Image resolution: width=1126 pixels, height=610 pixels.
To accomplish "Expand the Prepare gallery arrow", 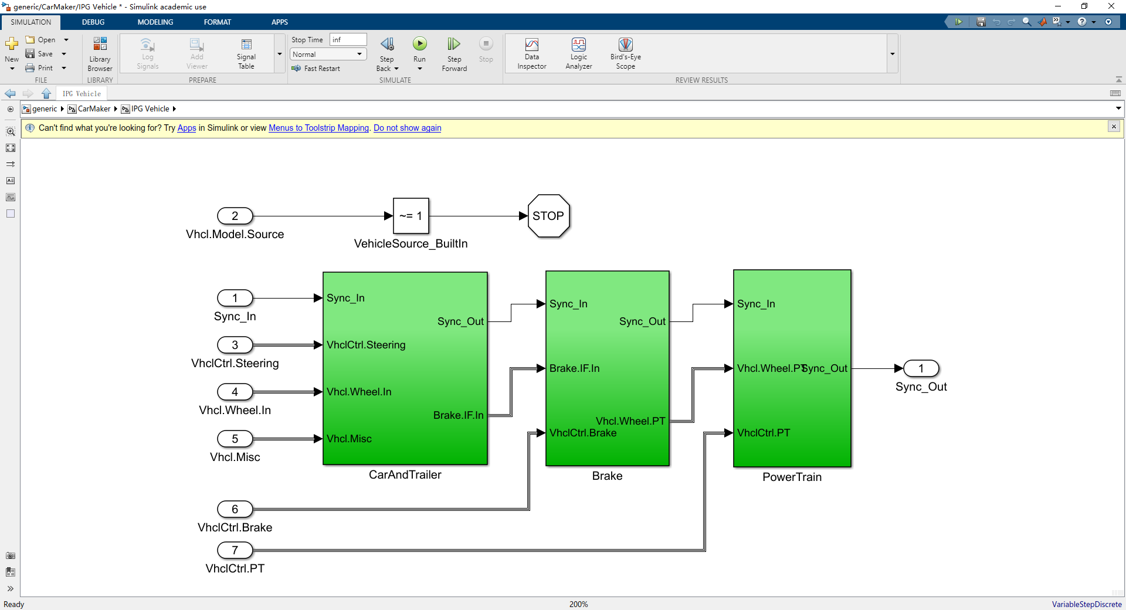I will (x=280, y=54).
